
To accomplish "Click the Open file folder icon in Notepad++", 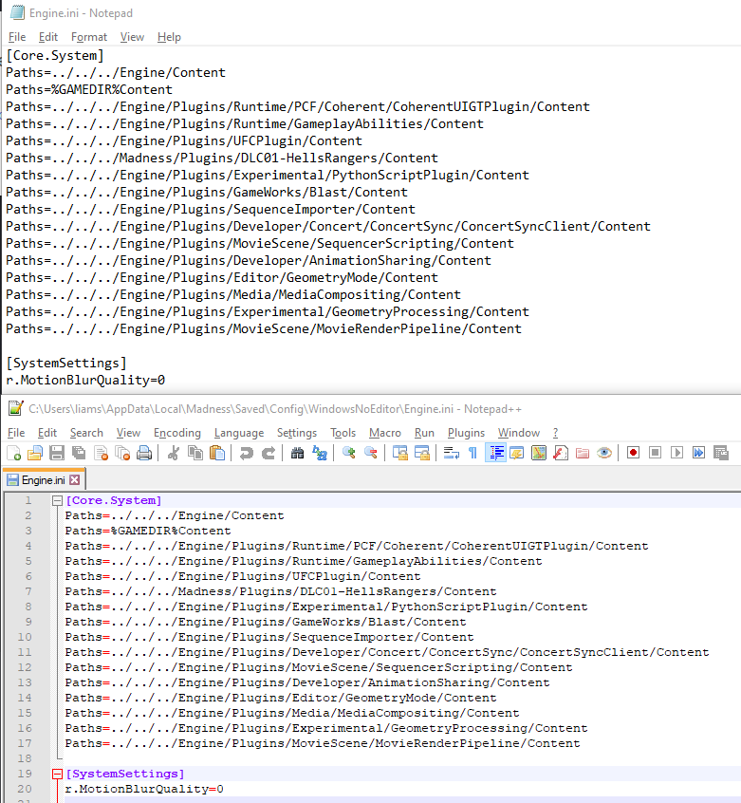I will coord(35,453).
